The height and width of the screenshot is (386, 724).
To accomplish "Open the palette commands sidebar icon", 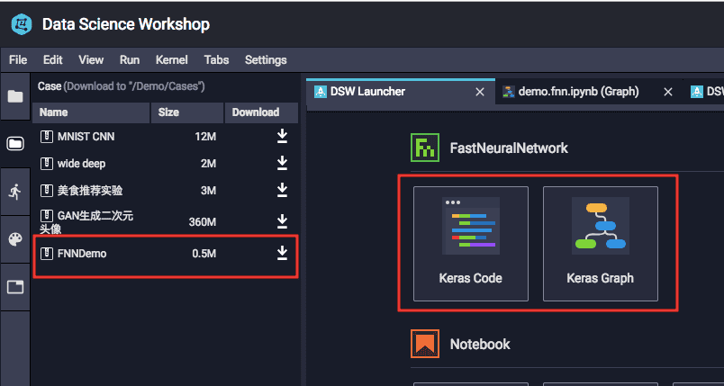I will pyautogui.click(x=15, y=239).
